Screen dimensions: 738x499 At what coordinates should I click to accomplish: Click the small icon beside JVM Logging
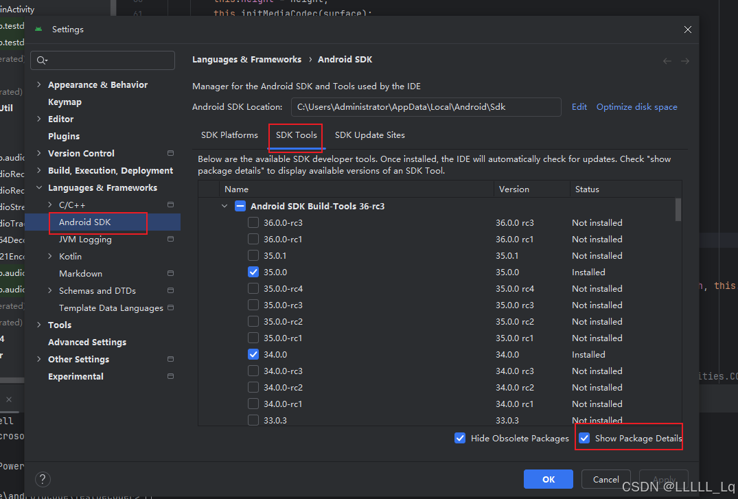[x=170, y=239]
